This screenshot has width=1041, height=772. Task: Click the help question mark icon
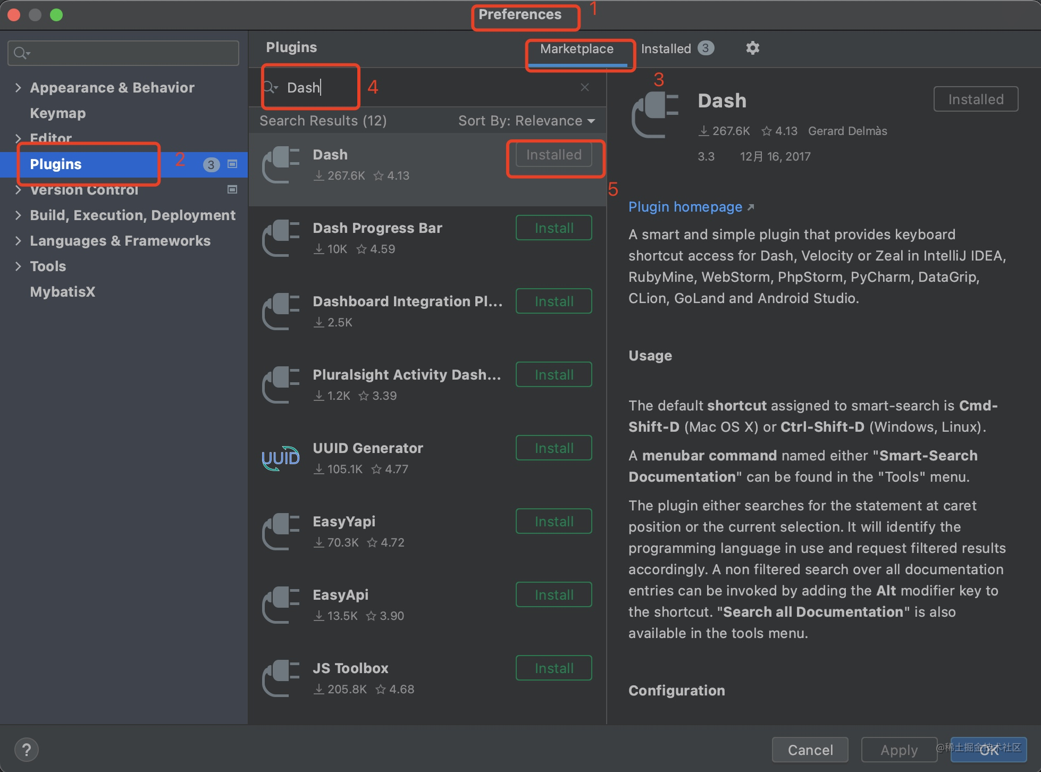tap(27, 750)
